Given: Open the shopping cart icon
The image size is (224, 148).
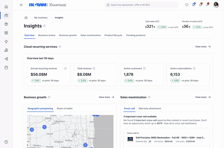Looking at the screenshot, I should pyautogui.click(x=193, y=5).
